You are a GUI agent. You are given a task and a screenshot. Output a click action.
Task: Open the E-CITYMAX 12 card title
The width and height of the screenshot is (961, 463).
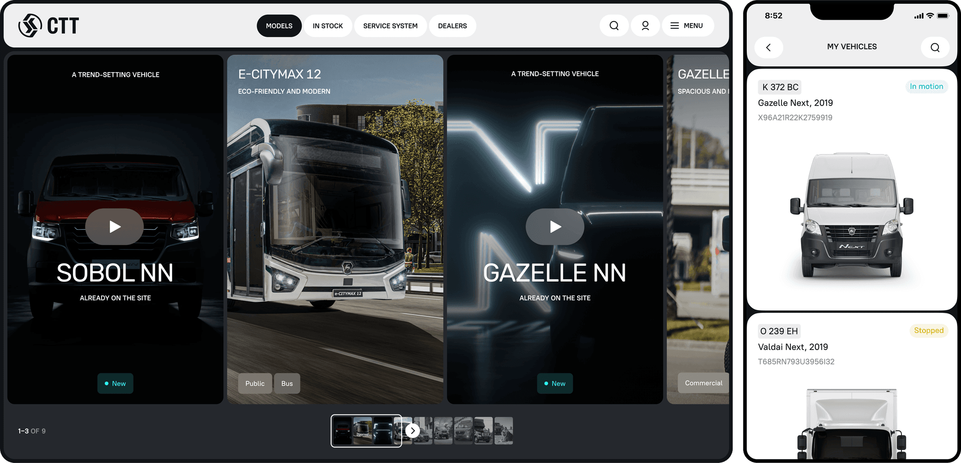280,74
